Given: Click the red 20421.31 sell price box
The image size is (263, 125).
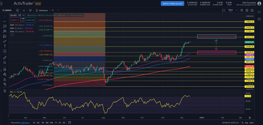Looking at the screenshot, I should pyautogui.click(x=15, y=20).
